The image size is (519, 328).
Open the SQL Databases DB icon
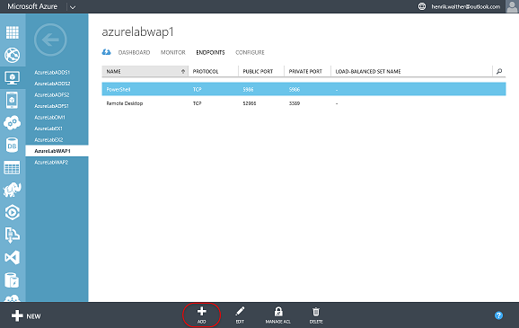click(x=13, y=145)
